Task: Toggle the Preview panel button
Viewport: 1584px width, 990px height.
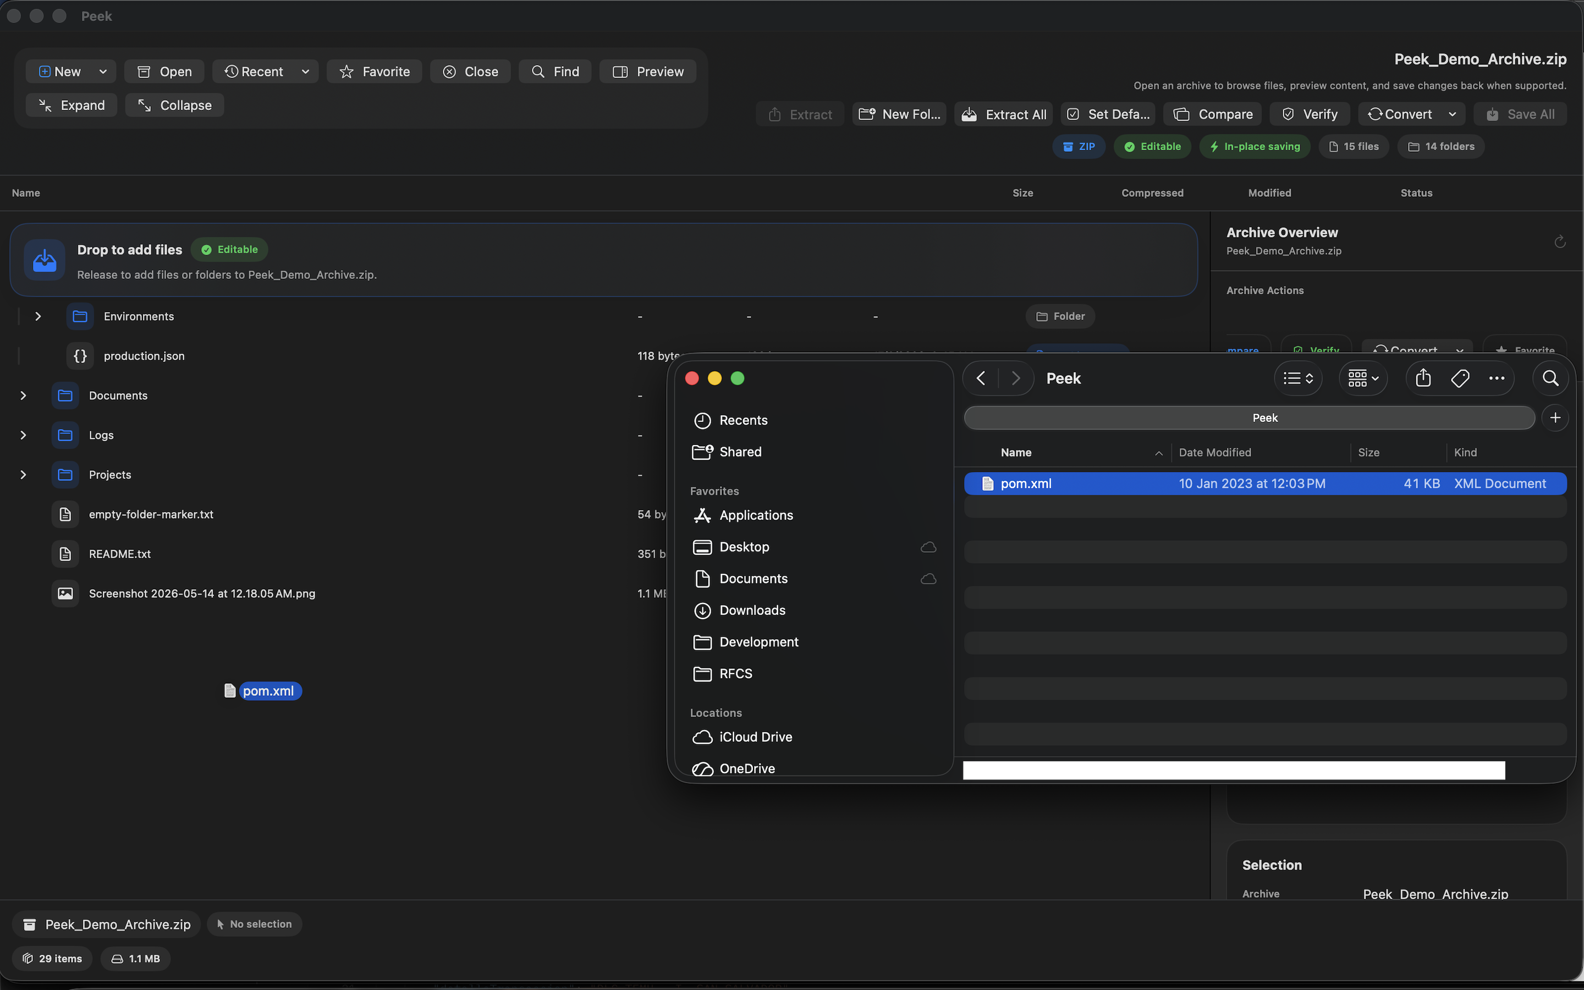Action: point(647,71)
